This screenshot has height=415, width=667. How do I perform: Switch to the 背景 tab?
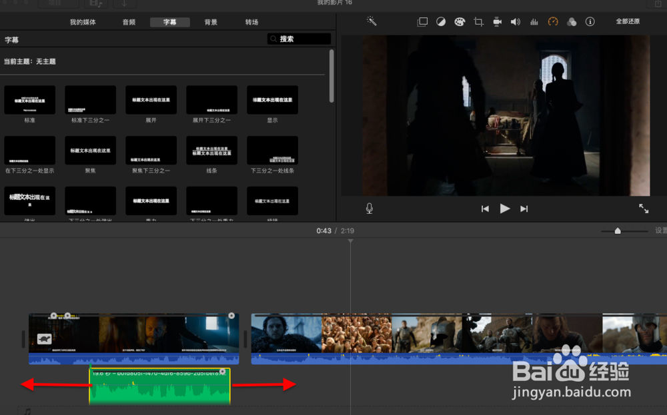[x=211, y=22]
